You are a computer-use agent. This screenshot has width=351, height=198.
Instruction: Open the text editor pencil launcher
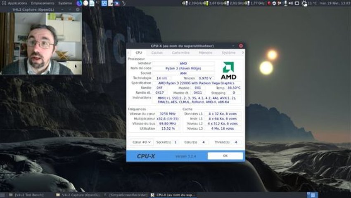pyautogui.click(x=111, y=3)
